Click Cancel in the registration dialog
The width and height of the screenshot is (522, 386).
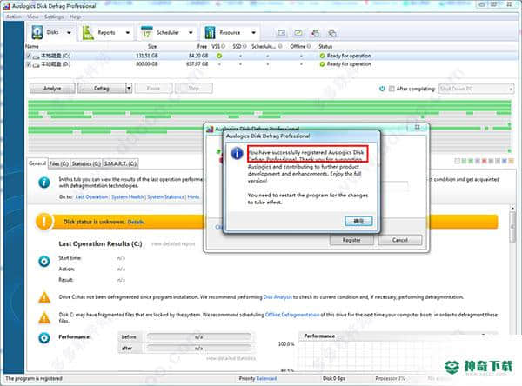coord(400,240)
